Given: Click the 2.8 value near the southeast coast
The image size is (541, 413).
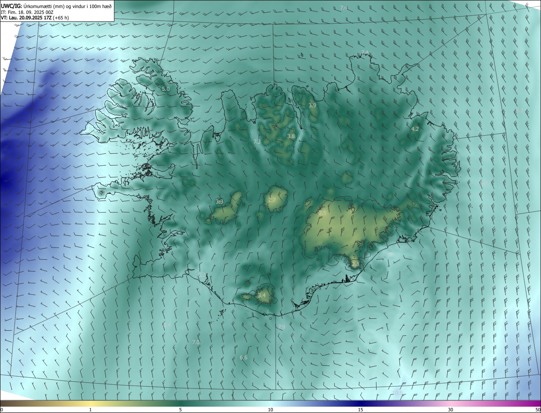Looking at the screenshot, I should (x=355, y=264).
